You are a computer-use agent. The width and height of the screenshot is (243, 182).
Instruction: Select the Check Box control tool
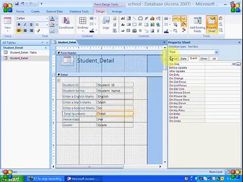pyautogui.click(x=140, y=25)
